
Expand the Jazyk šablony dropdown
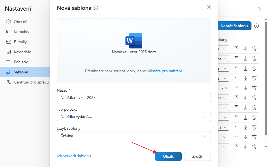coord(134,136)
